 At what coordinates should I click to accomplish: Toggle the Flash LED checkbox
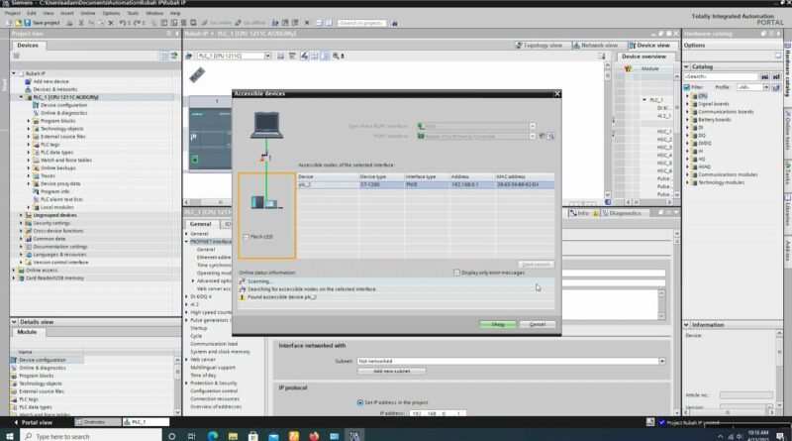[246, 237]
